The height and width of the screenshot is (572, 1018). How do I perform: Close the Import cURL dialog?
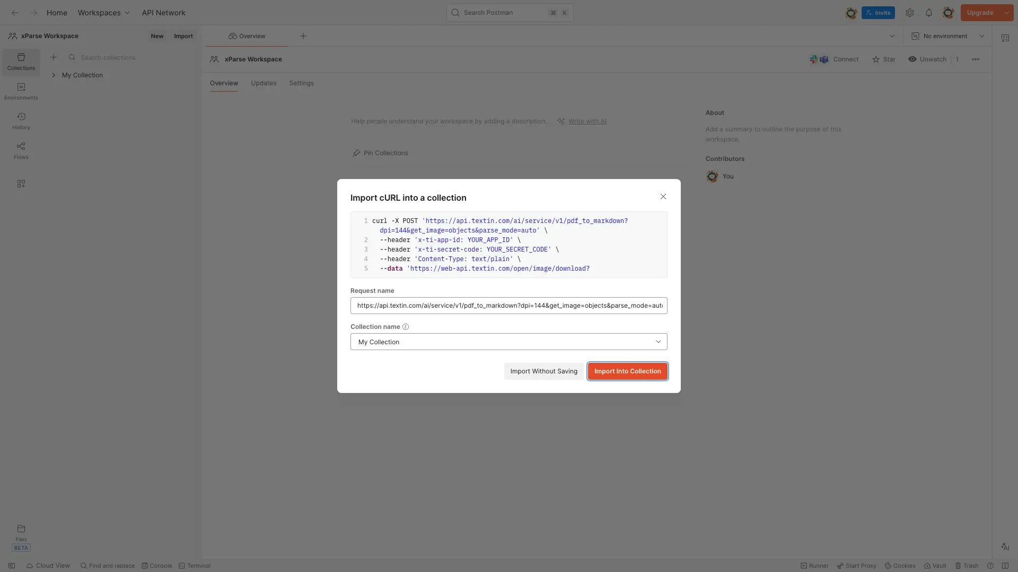click(663, 196)
